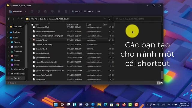The image size is (192, 108).
Task: Click the RoundedTB.exe file icon
Action: [34, 40]
